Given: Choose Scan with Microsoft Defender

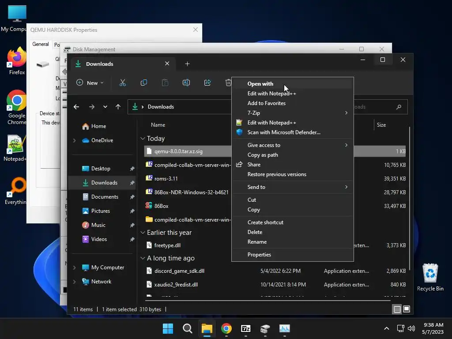Looking at the screenshot, I should 293,132.
